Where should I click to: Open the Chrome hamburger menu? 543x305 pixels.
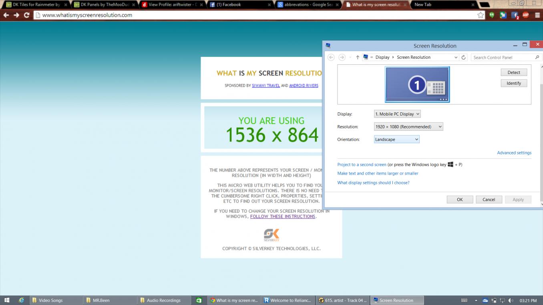[537, 15]
